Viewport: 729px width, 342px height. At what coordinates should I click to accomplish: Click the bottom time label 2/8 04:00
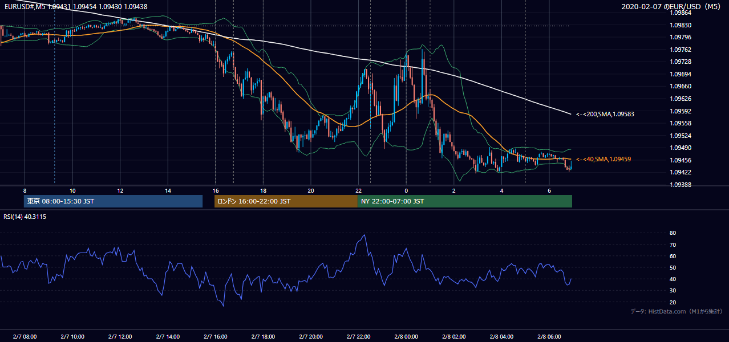click(x=501, y=337)
